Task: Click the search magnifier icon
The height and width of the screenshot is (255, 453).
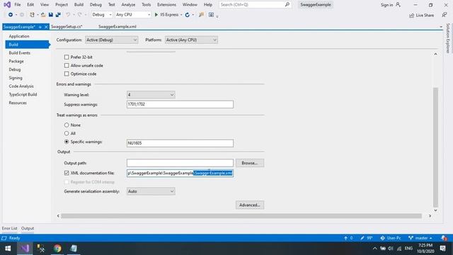Action: pos(287,5)
